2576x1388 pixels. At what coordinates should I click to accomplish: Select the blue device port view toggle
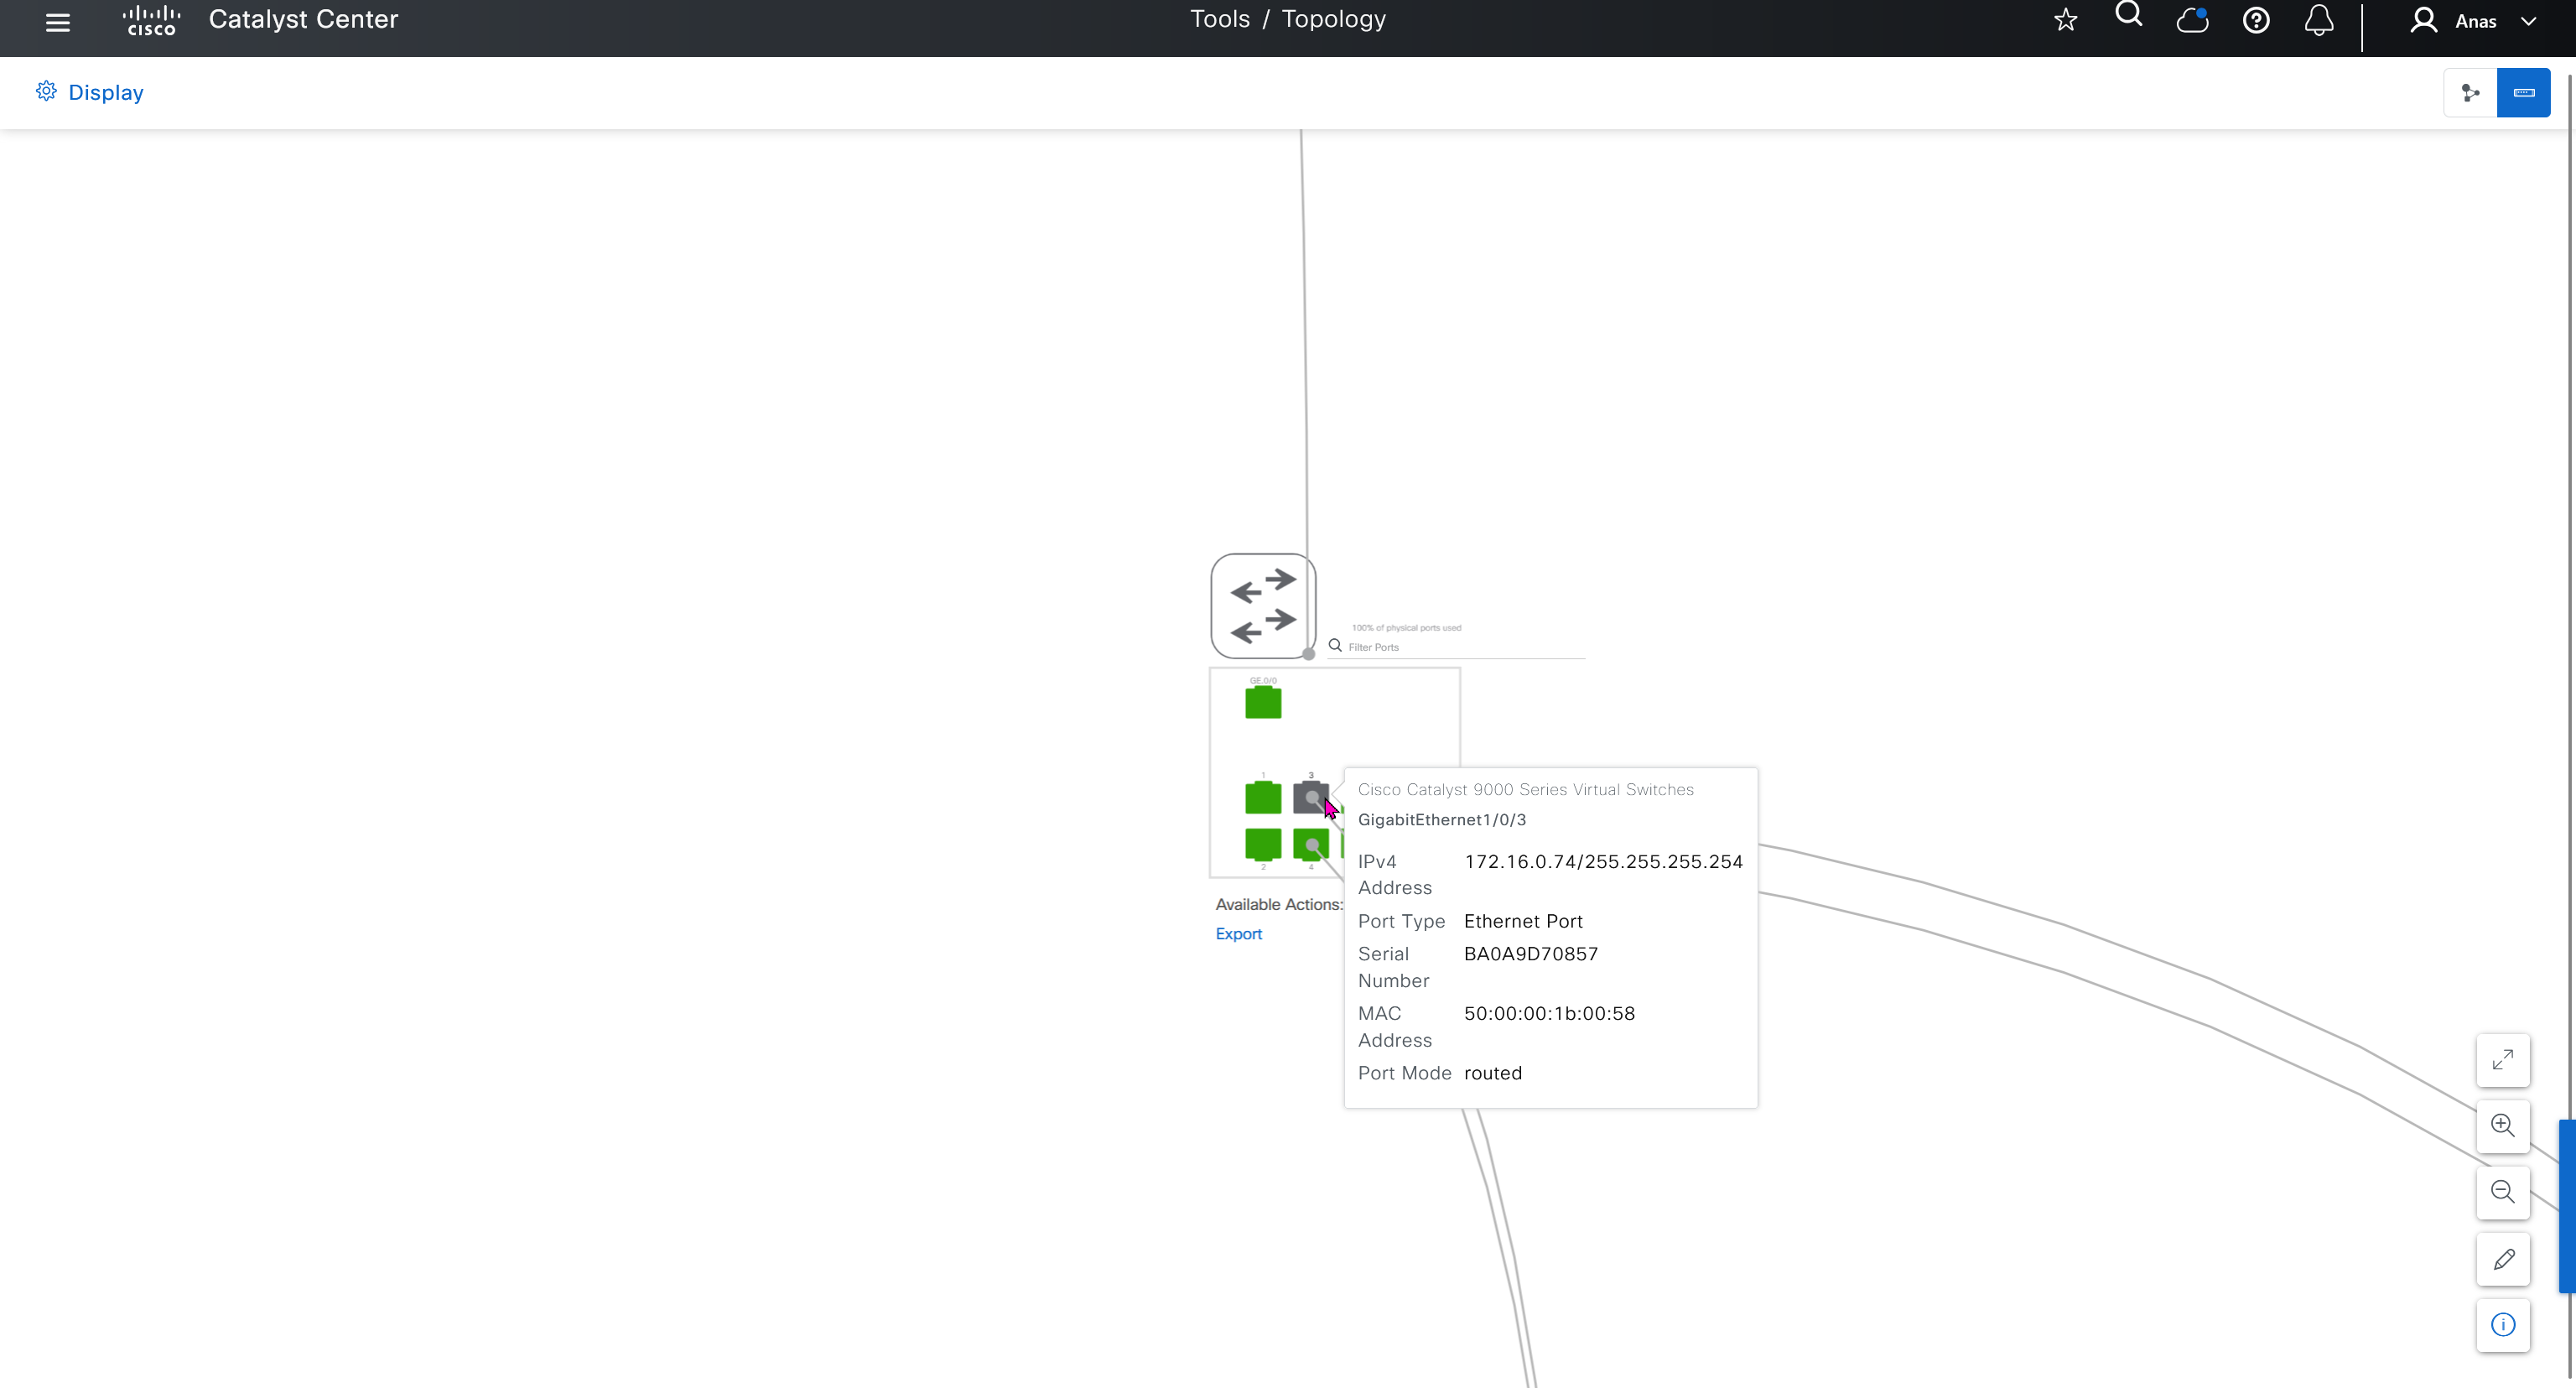[x=2523, y=93]
